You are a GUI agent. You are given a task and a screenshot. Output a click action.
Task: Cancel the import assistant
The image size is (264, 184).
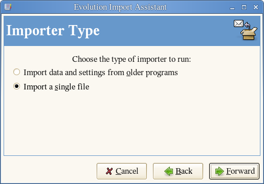pyautogui.click(x=122, y=171)
